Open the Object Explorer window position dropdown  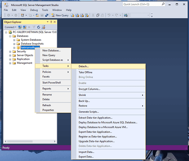pyautogui.click(x=48, y=22)
